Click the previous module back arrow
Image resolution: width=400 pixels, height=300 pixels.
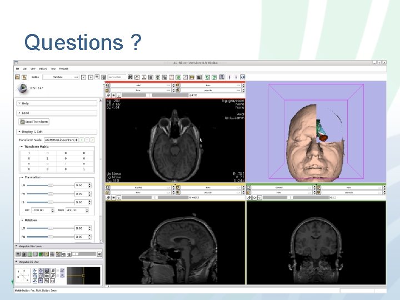pyautogui.click(x=84, y=77)
